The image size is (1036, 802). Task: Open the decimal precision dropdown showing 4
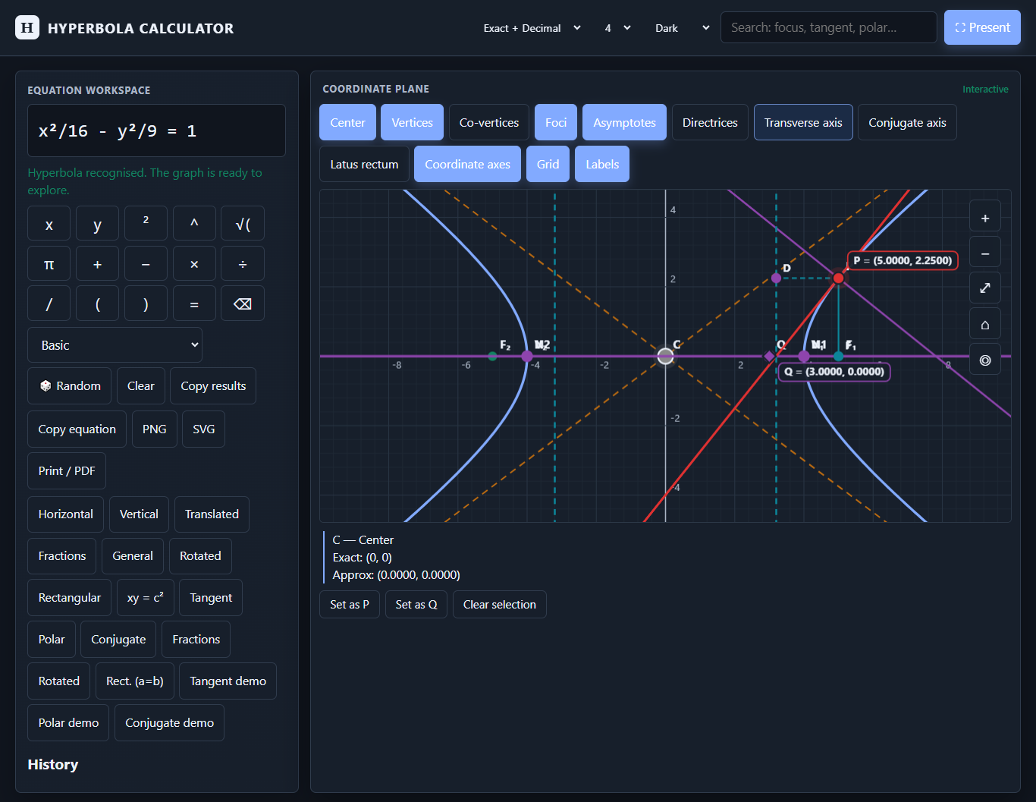(617, 28)
